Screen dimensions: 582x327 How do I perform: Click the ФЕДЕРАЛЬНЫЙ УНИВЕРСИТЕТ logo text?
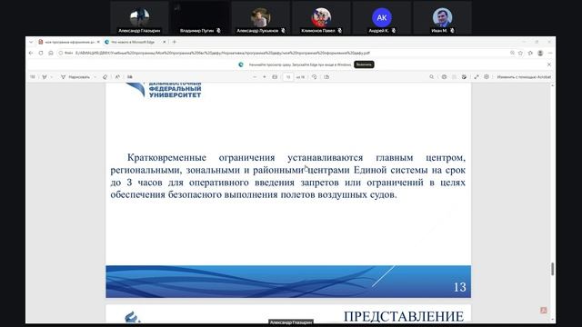175,92
